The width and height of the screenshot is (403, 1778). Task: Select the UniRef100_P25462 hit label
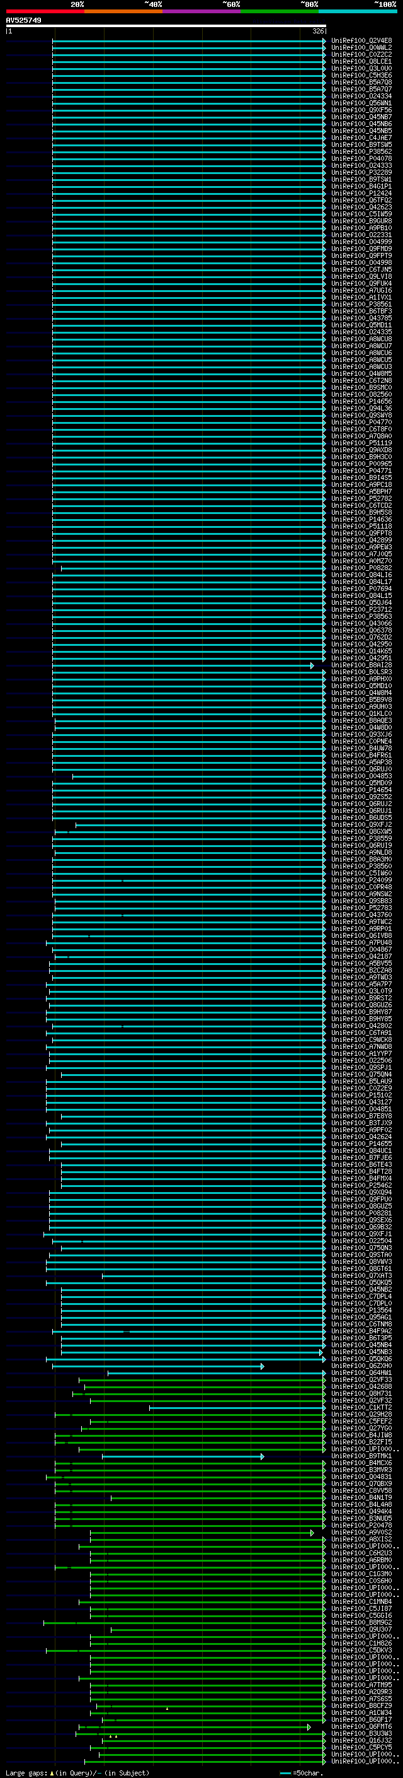tap(361, 1186)
